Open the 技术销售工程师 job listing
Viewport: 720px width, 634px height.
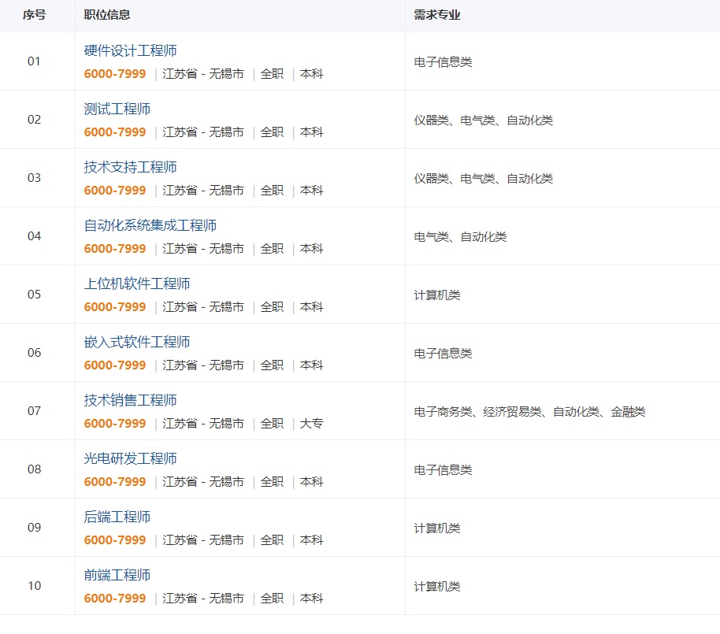[x=130, y=401]
